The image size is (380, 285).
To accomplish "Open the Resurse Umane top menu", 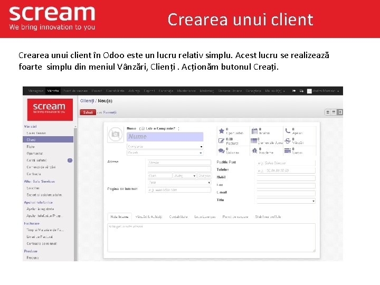I will [x=230, y=91].
